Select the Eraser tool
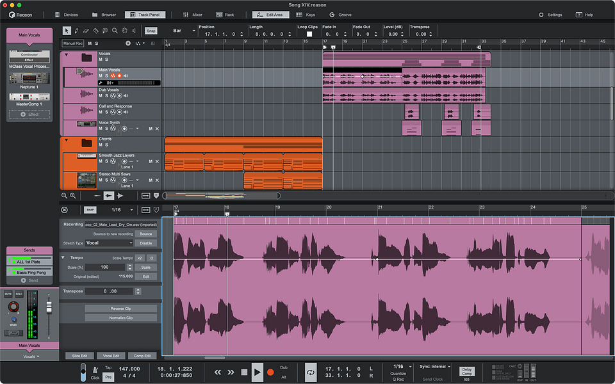This screenshot has height=384, width=615. pos(86,31)
